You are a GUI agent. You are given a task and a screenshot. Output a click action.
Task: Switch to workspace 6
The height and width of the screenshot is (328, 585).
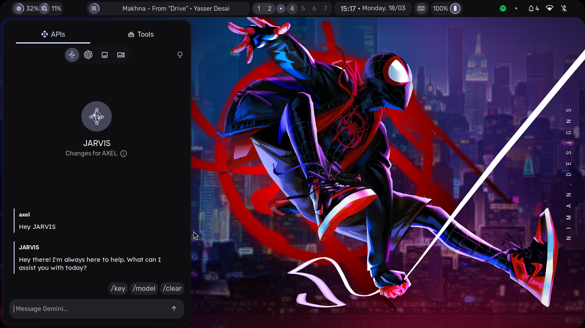[x=314, y=9]
